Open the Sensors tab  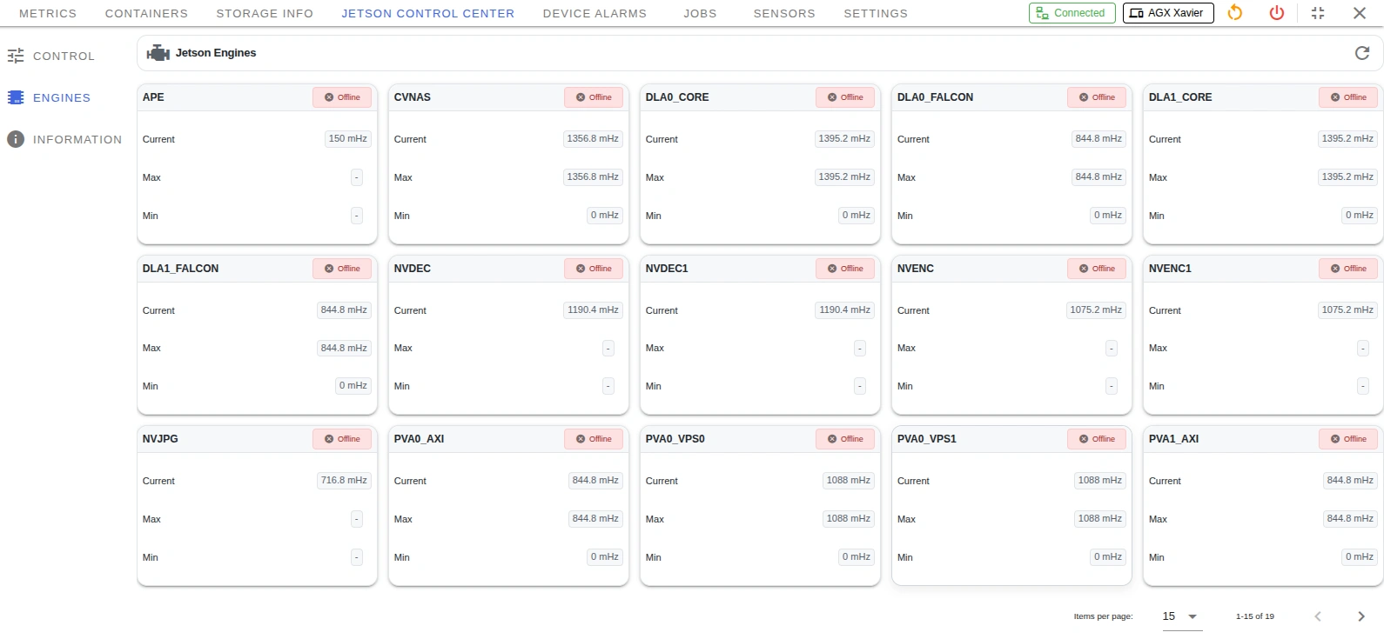(x=783, y=13)
